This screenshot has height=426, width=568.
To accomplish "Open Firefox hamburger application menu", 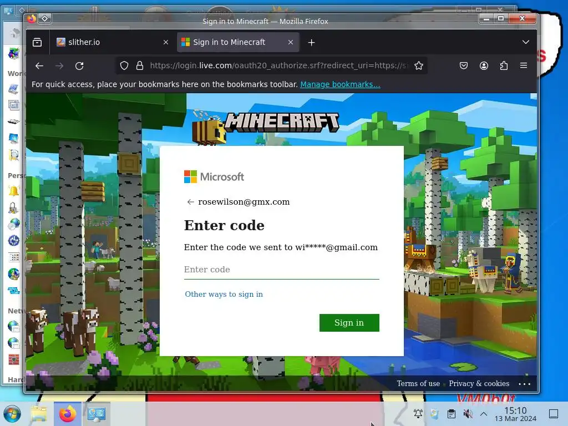I will pos(524,65).
